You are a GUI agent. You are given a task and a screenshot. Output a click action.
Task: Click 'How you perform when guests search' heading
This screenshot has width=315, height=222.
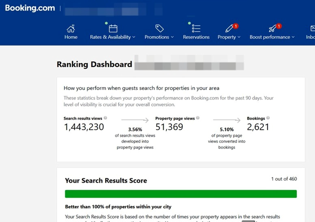point(141,88)
